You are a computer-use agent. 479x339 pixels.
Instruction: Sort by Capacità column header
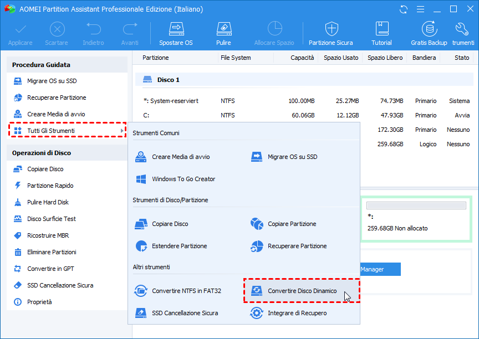(x=302, y=58)
